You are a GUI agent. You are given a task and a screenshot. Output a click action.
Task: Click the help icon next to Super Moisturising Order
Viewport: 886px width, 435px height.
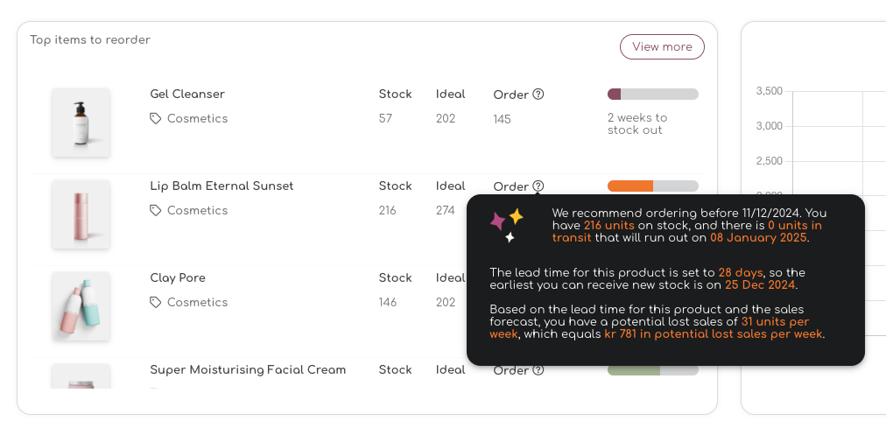(x=538, y=370)
